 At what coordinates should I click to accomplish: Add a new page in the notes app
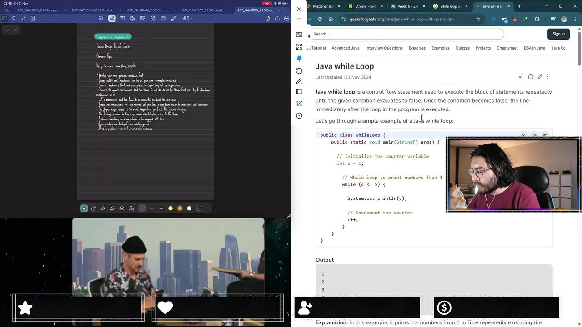click(x=268, y=19)
